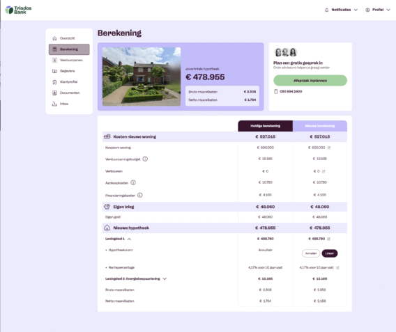The height and width of the screenshot is (332, 396).
Task: Open the Notificaties dropdown
Action: pos(341,10)
